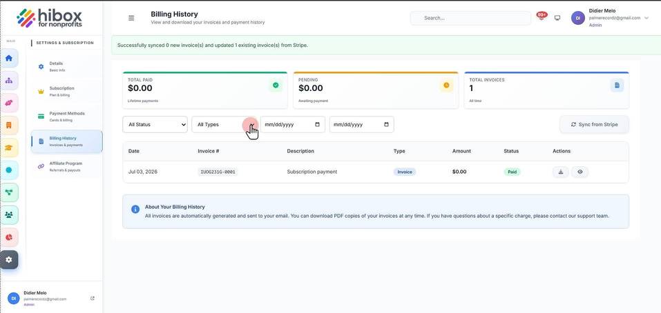
Task: Click the $0.00 amount in invoice row
Action: coord(459,172)
